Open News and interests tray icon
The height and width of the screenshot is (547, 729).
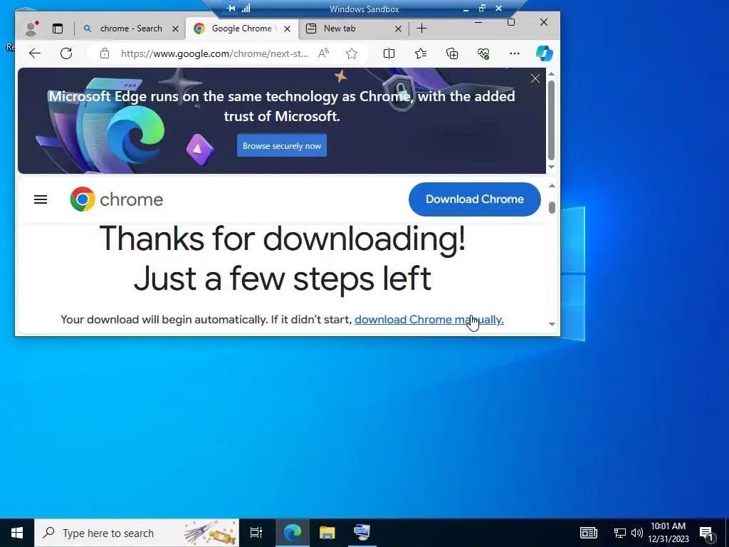[x=589, y=533]
